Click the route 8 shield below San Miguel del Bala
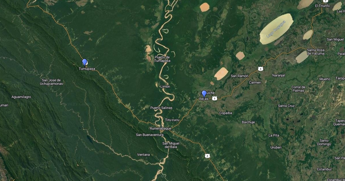This screenshot has width=345, height=181. (x=207, y=156)
